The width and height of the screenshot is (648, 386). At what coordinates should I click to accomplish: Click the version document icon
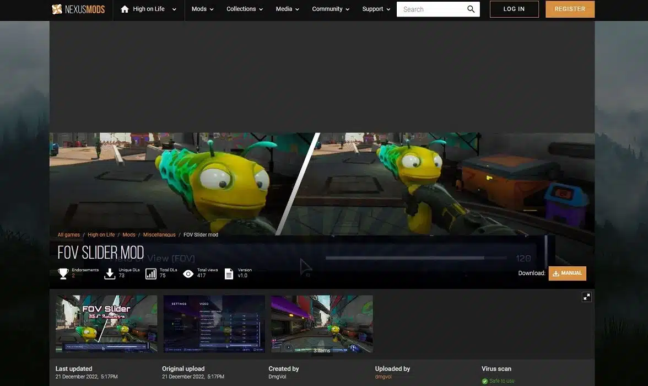pyautogui.click(x=229, y=274)
